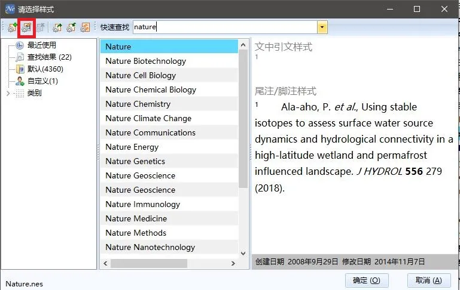Click the edit style icon with pencil
The width and height of the screenshot is (460, 290).
[x=26, y=27]
